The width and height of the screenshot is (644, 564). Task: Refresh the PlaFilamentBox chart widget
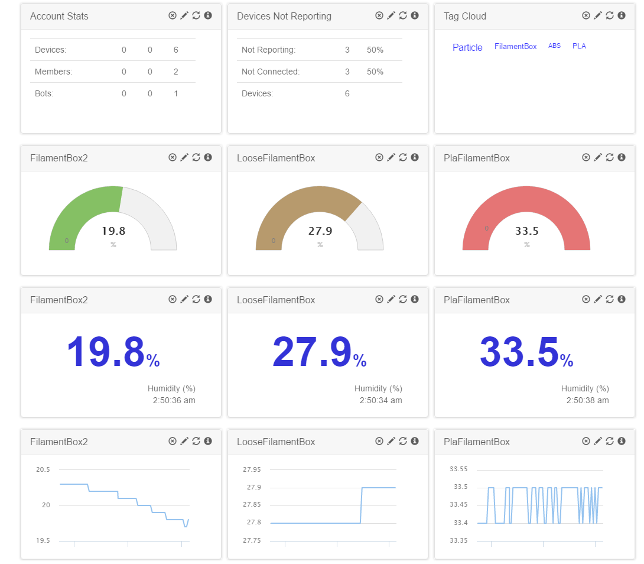609,441
